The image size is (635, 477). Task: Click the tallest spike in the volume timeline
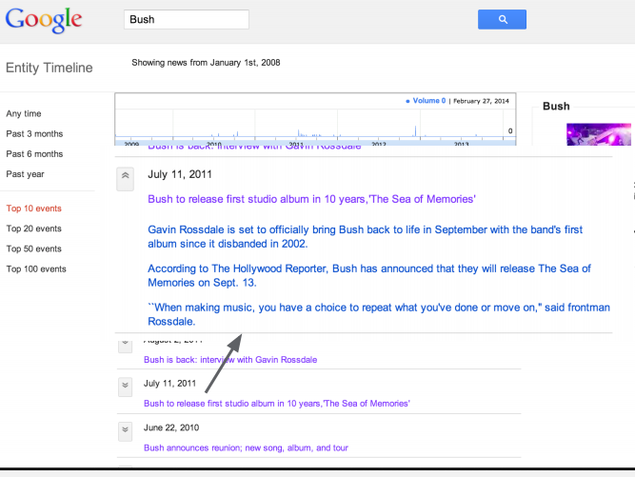(x=415, y=130)
